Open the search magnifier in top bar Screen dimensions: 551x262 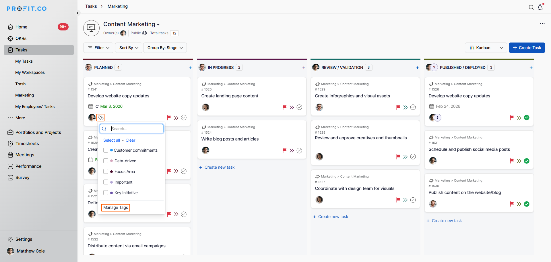click(x=531, y=7)
